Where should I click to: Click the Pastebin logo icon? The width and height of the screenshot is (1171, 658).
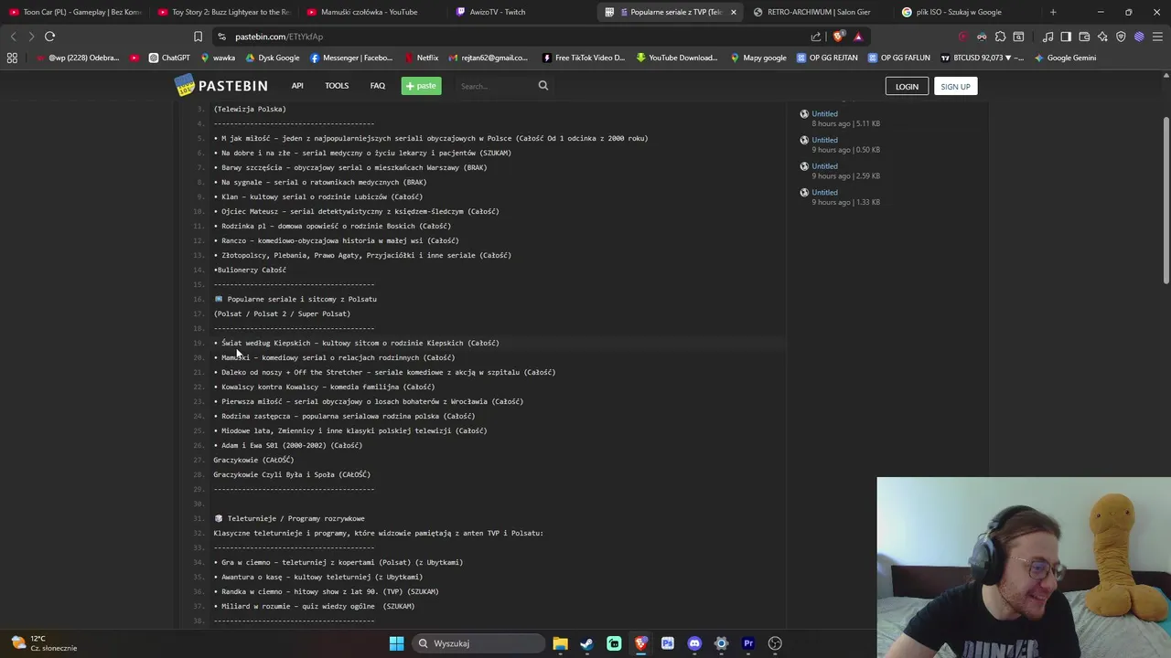(186, 86)
